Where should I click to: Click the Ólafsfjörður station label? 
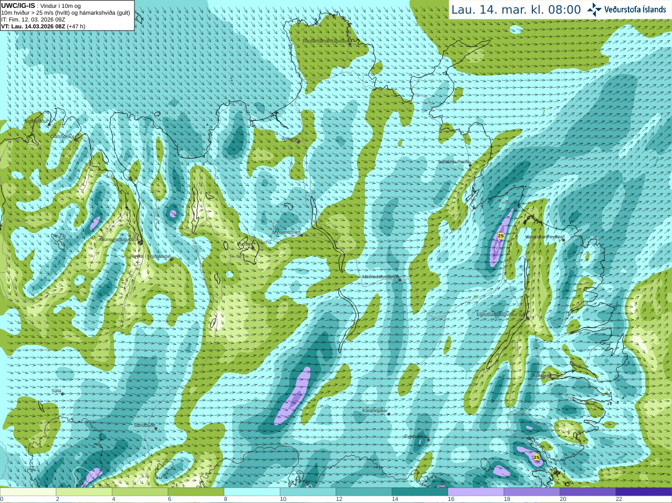tap(62, 136)
